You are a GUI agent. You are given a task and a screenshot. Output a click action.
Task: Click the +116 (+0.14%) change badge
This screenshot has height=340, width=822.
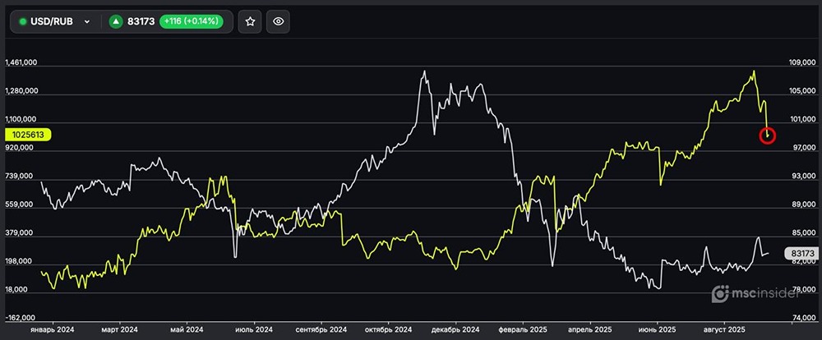[x=192, y=21]
